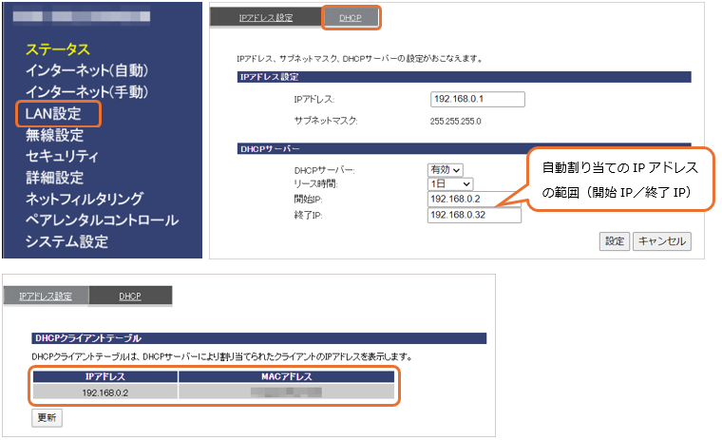
Task: Open the リース時間 dropdown showing 1日
Action: pyautogui.click(x=450, y=183)
